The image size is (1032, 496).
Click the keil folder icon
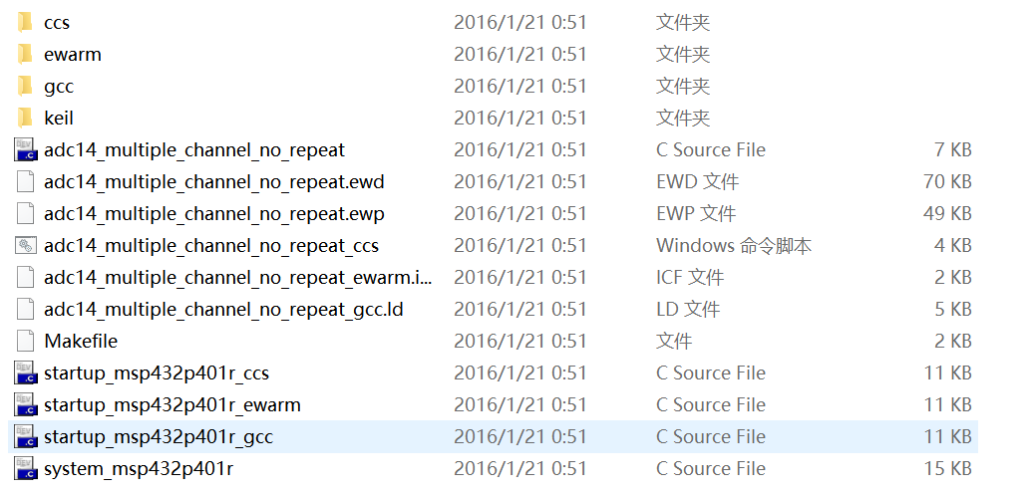pos(25,118)
